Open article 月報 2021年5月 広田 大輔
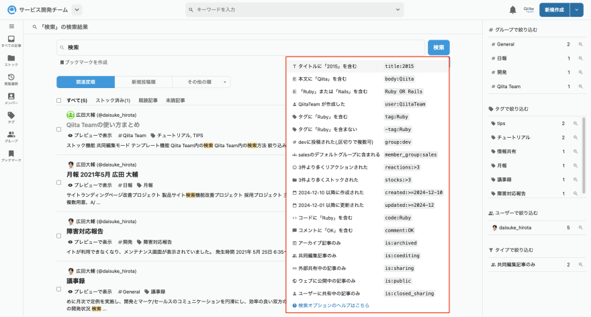Viewport: 591px width, 317px height. (x=102, y=175)
